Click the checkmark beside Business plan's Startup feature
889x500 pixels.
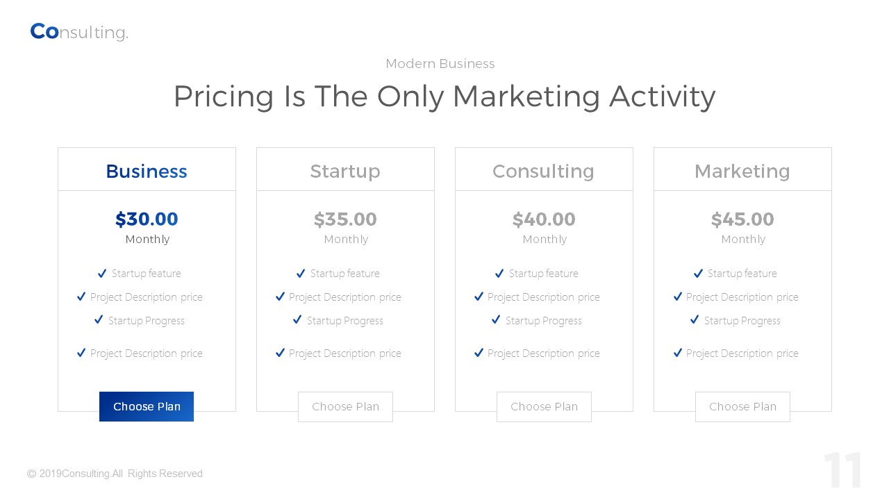click(x=102, y=274)
